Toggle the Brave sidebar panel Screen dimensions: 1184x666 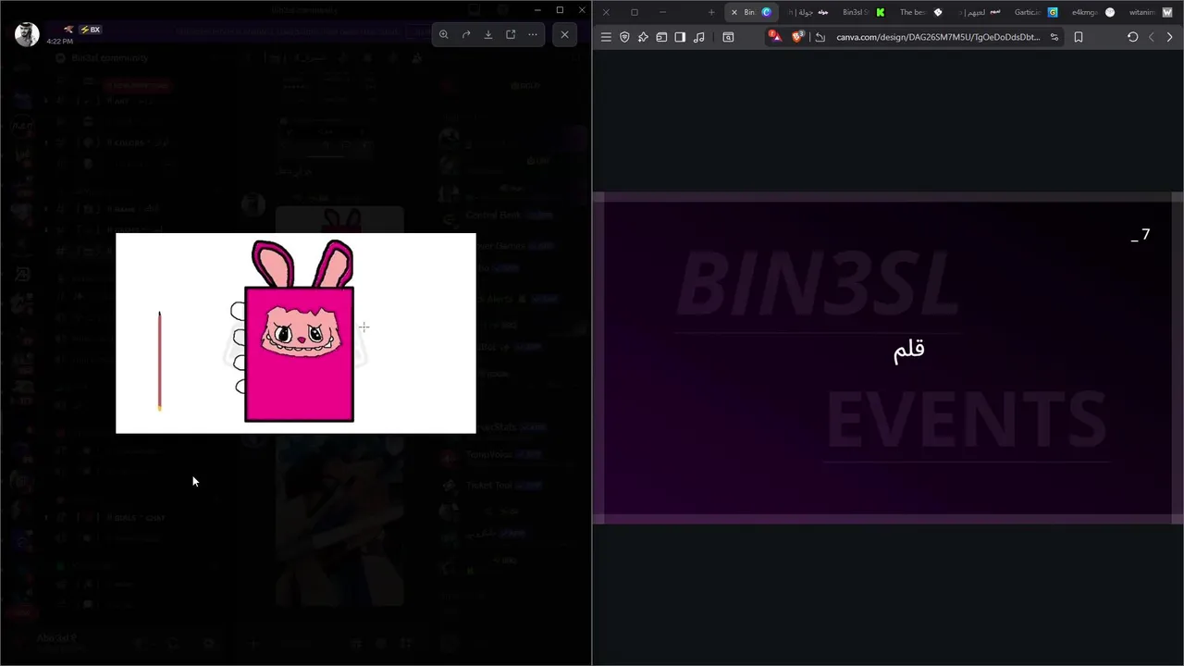tap(680, 37)
